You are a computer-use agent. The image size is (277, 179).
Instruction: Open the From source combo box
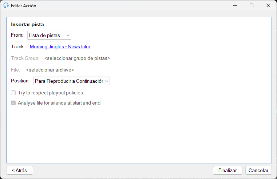click(x=49, y=35)
